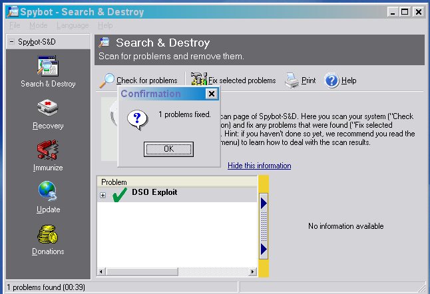Screen dimensions: 430x294
Task: Open the File menu
Action: tap(15, 25)
